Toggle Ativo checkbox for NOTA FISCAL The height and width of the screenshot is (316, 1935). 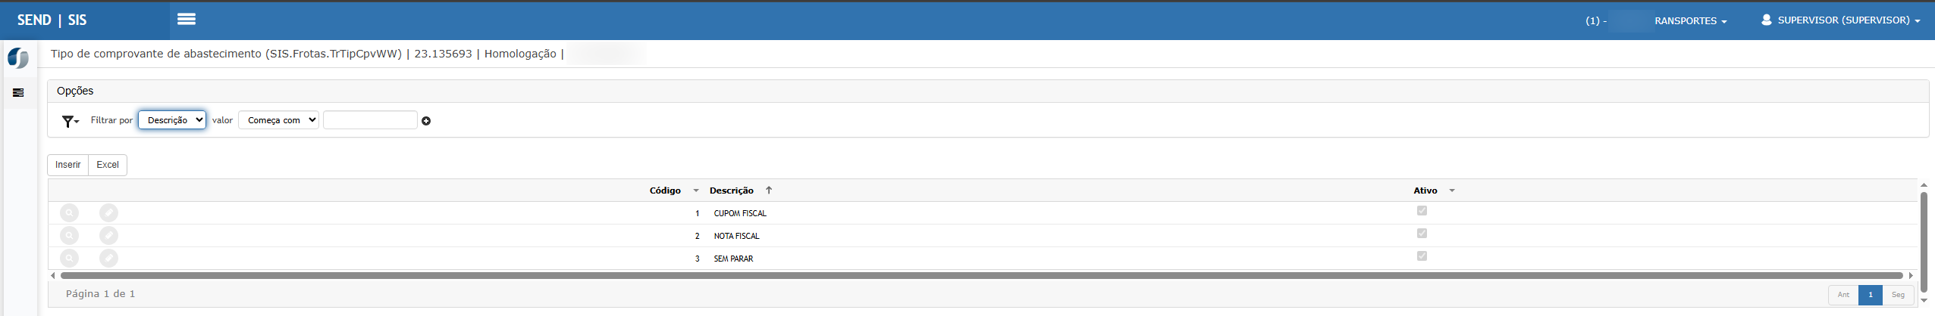click(x=1422, y=234)
